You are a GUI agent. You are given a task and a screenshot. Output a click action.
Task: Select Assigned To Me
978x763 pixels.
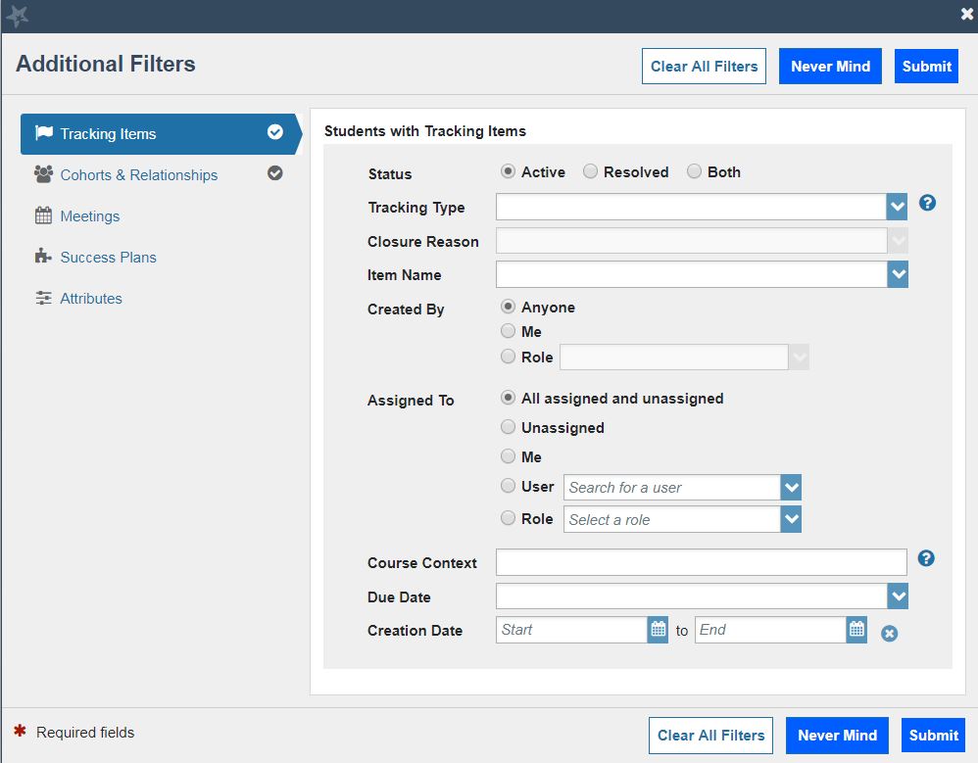(x=508, y=456)
